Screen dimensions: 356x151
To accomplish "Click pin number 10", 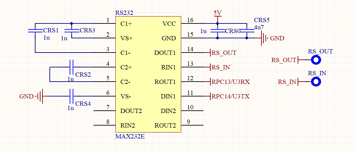I will tap(190, 107).
